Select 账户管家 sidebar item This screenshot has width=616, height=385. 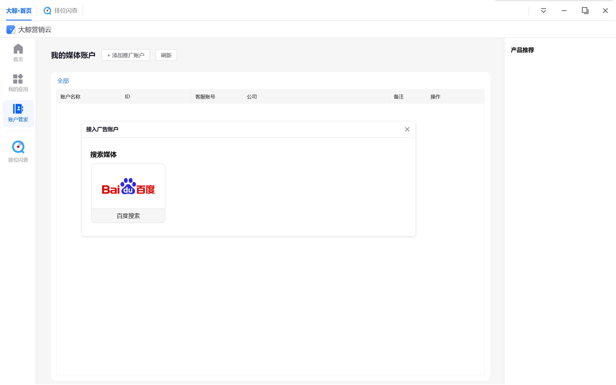tap(18, 113)
